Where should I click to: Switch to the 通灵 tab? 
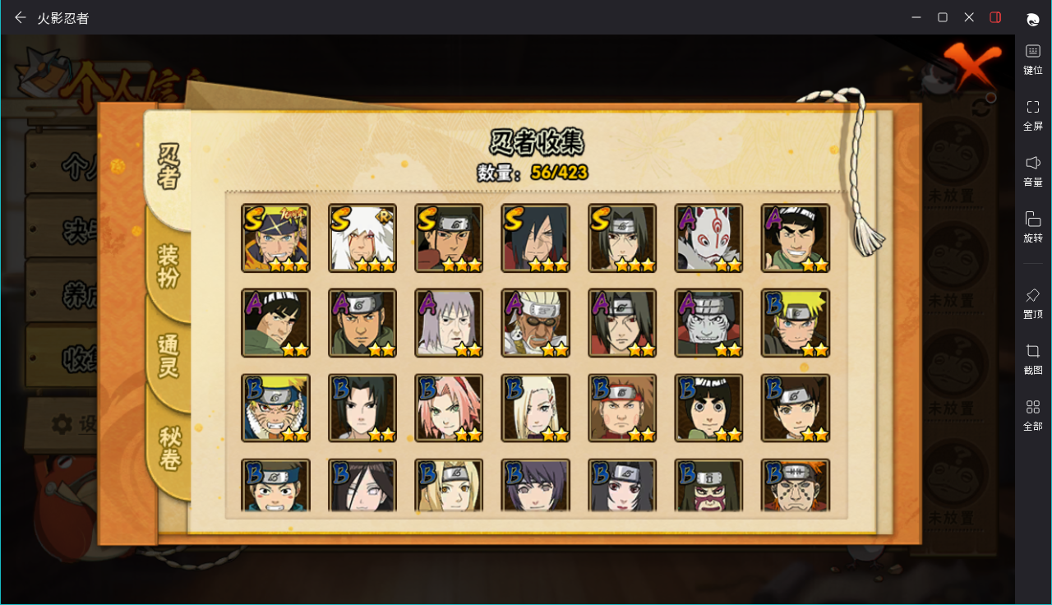tap(168, 356)
